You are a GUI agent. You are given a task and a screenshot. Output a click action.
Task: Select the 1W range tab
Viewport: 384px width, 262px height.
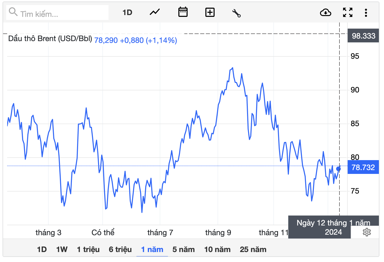[x=62, y=249]
